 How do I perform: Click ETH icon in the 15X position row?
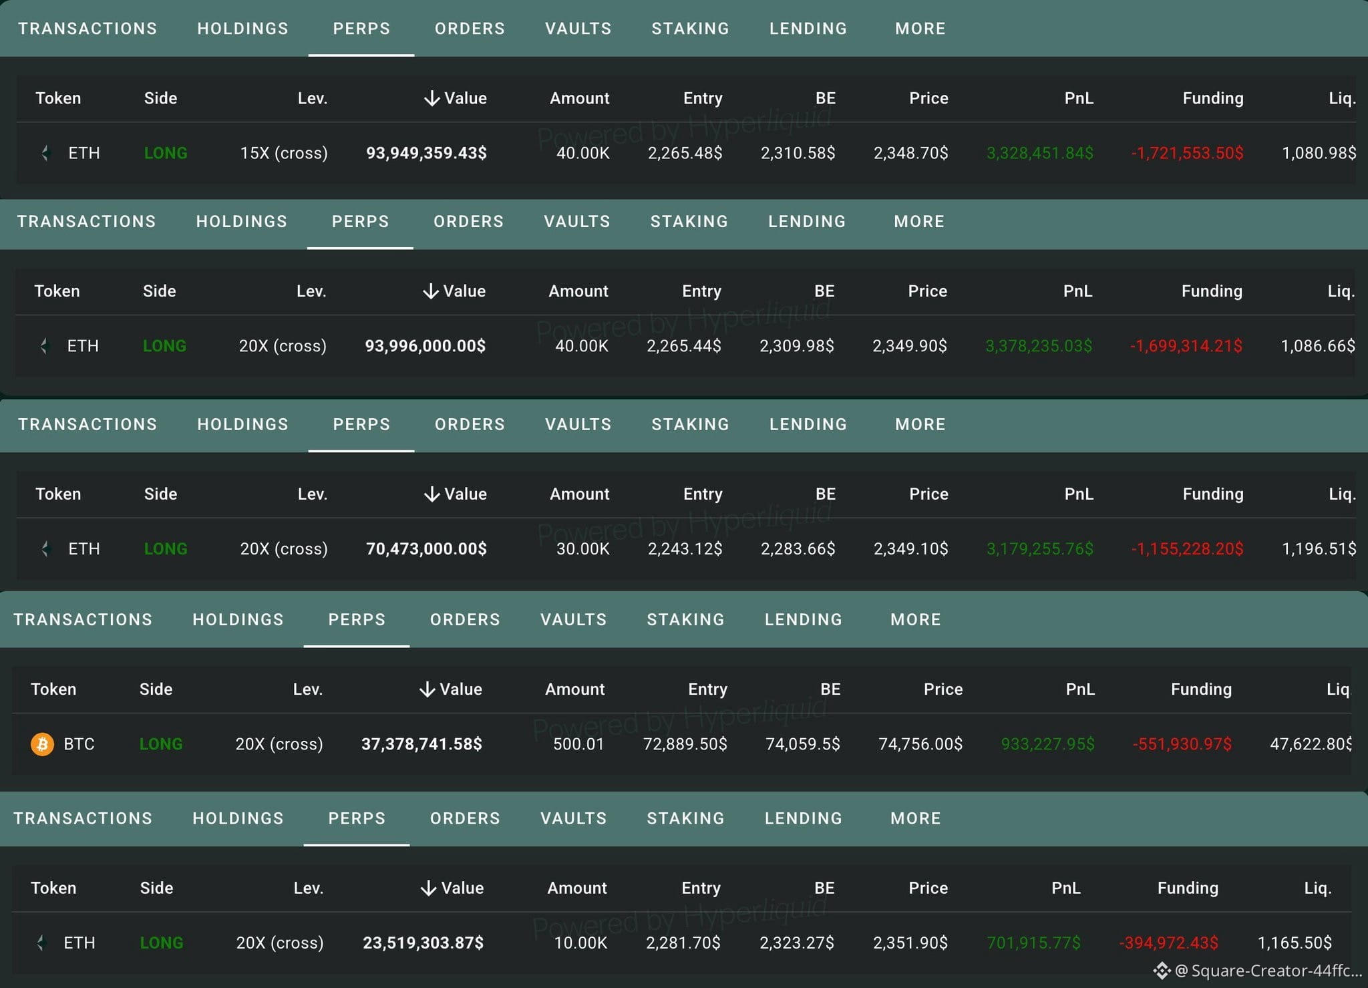tap(45, 153)
